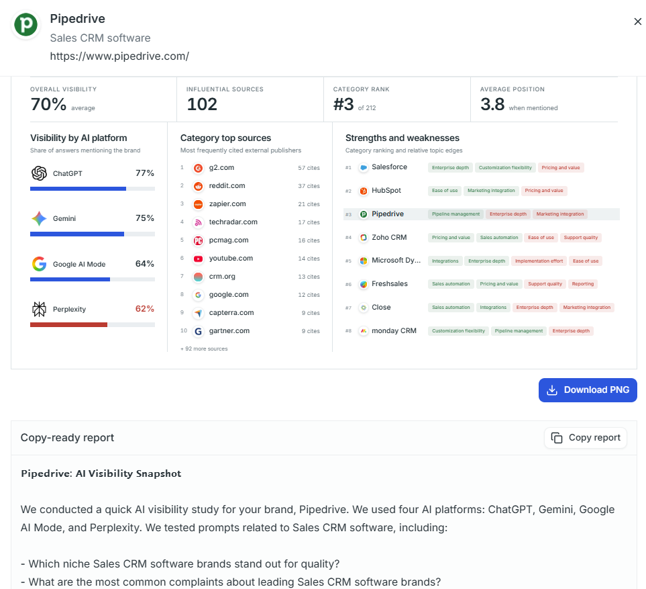
Task: Click Microsoft Dynamics 'Implementation effort' tag
Action: (x=539, y=261)
